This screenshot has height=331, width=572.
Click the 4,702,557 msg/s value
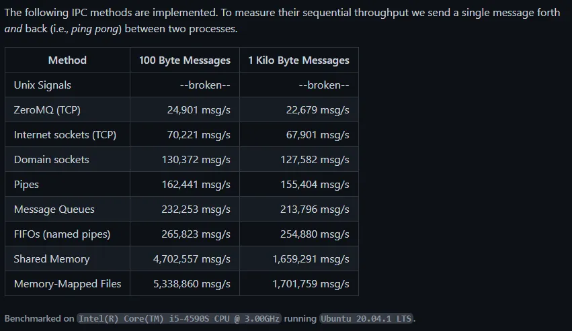[x=192, y=259]
